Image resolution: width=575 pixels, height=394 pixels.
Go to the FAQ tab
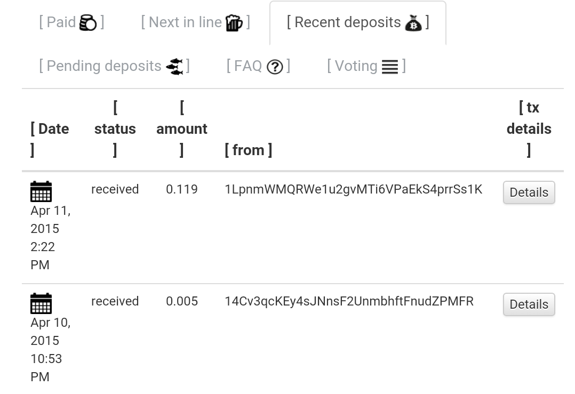(259, 66)
